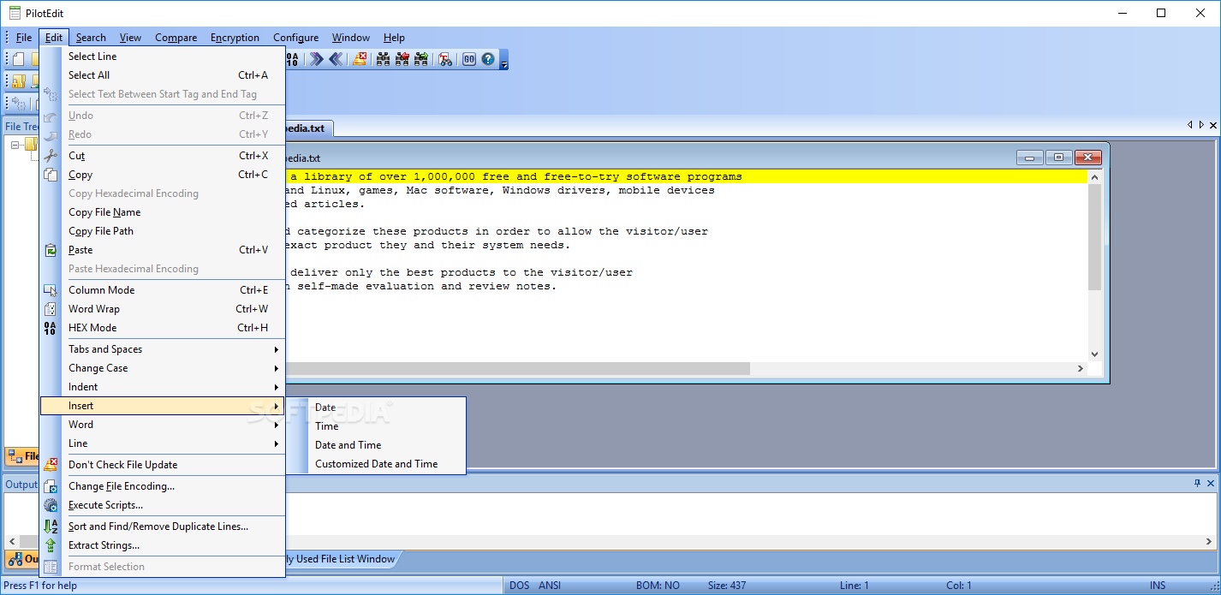The image size is (1221, 595).
Task: Open the Encryption menu
Action: click(x=235, y=38)
